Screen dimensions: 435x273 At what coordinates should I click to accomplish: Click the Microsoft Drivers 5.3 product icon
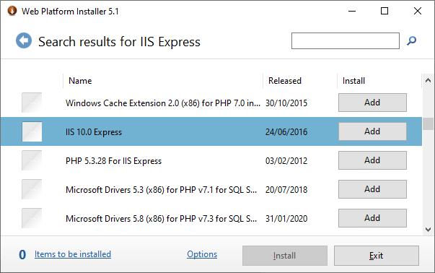coord(32,189)
